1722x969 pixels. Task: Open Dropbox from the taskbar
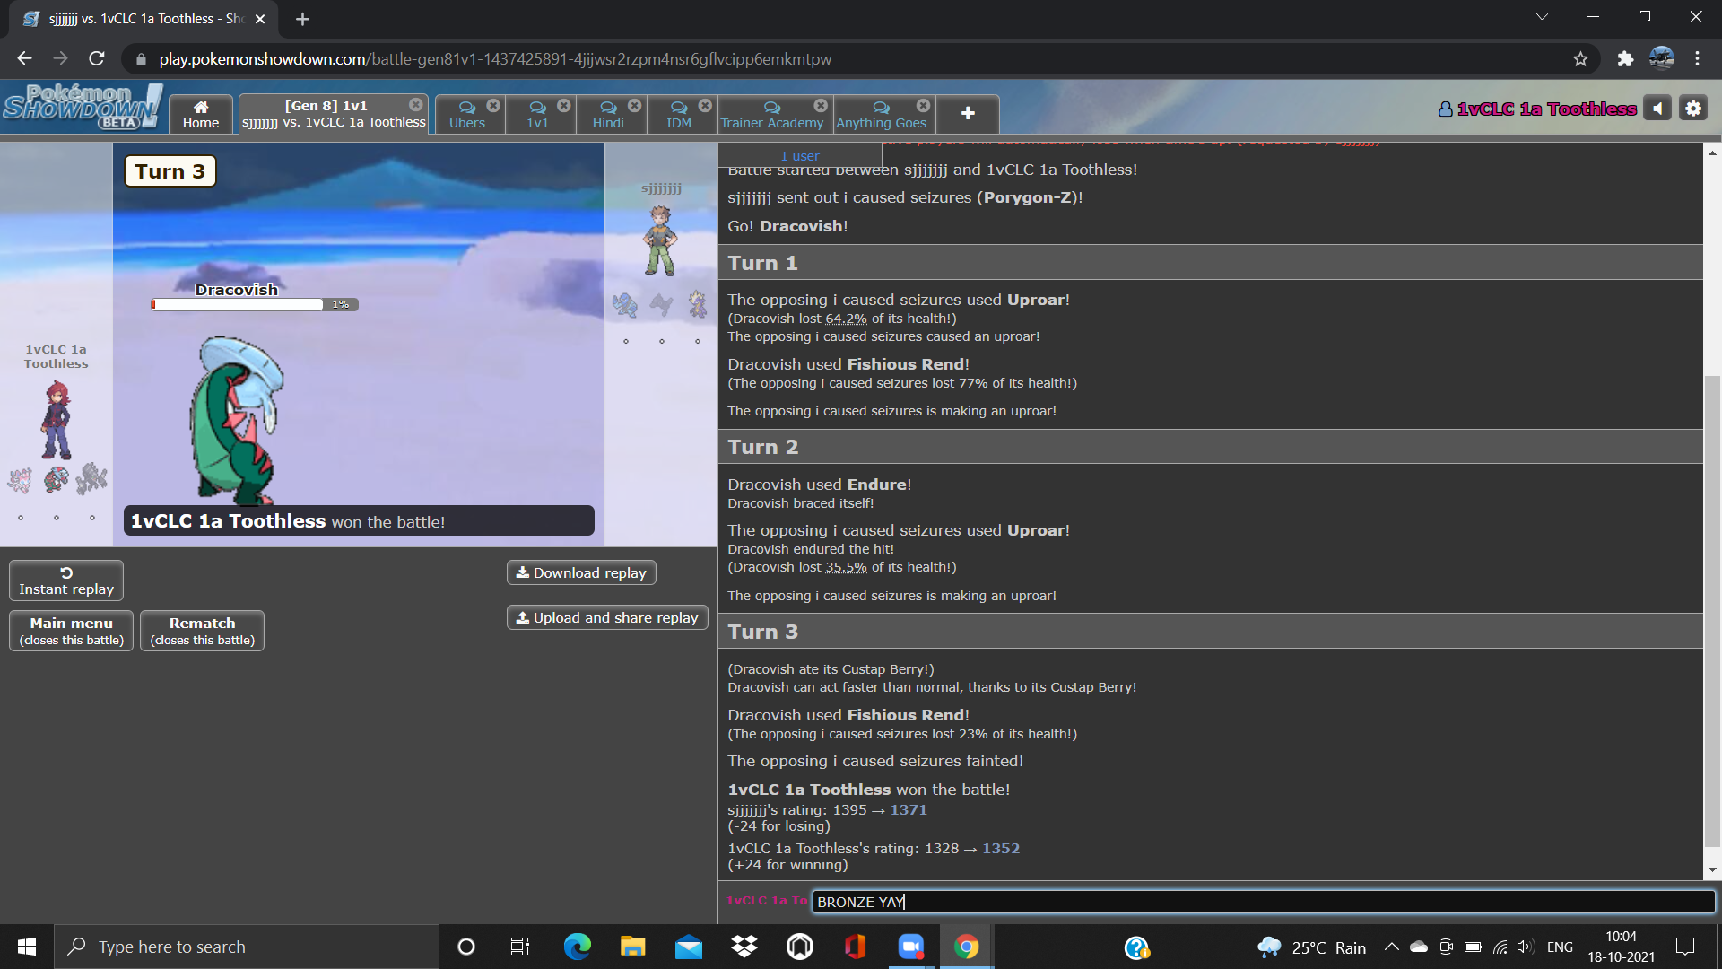[744, 947]
